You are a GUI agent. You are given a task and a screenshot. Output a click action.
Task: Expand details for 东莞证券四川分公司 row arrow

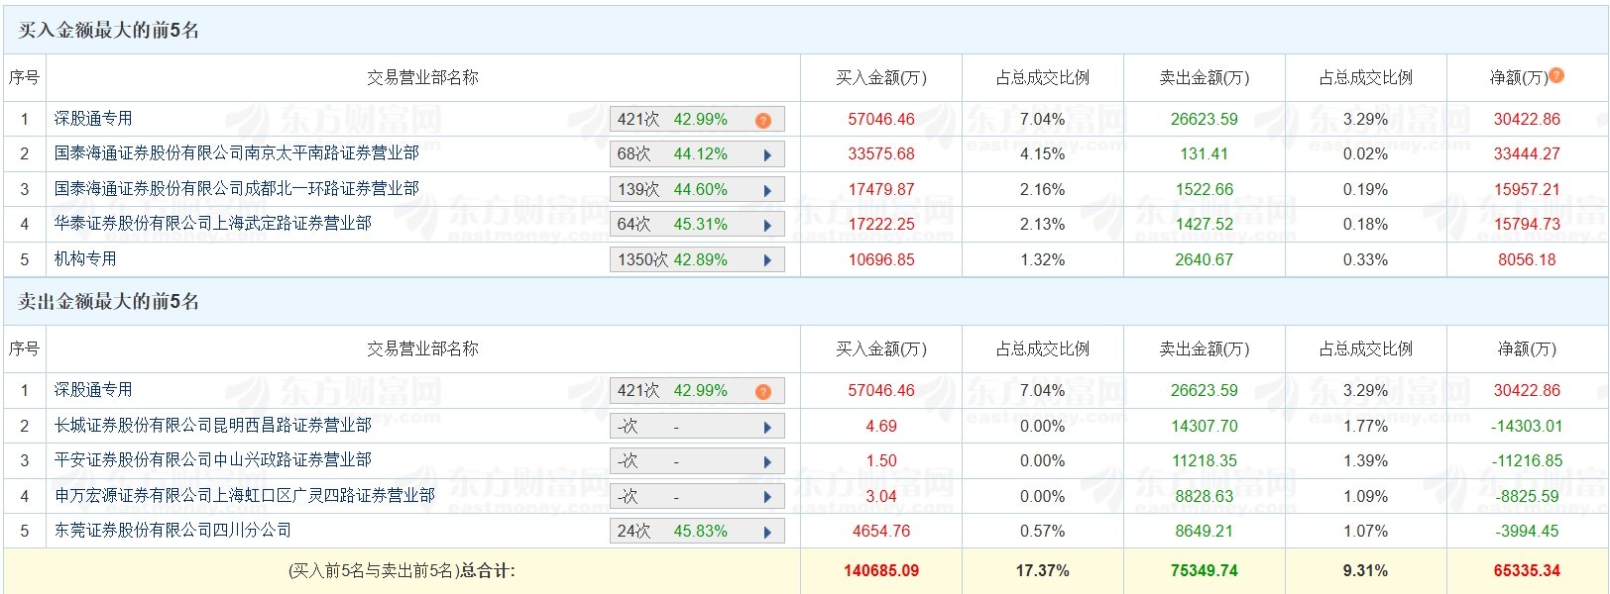(767, 532)
